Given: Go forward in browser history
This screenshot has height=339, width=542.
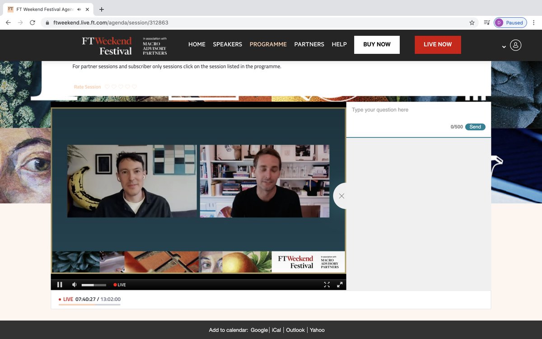Looking at the screenshot, I should click(20, 23).
